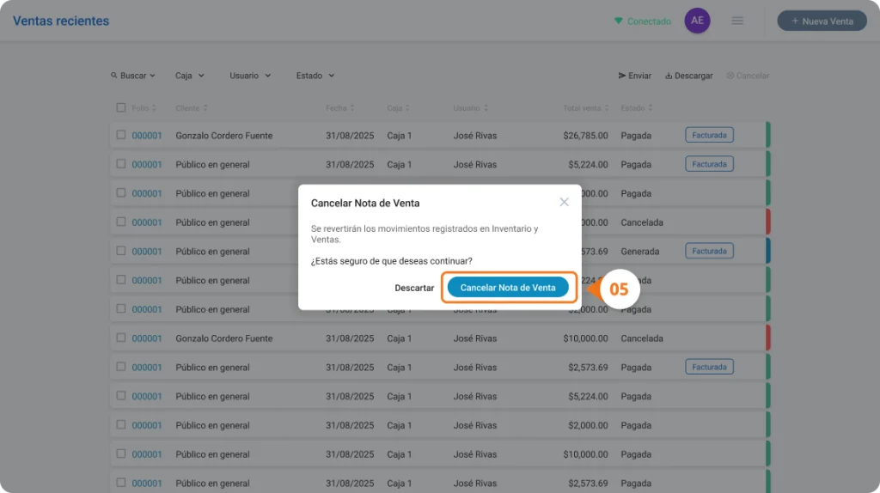
Task: Open the AE user avatar
Action: click(697, 21)
